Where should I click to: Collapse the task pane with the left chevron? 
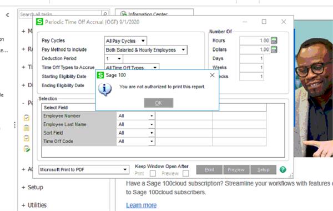point(7,15)
